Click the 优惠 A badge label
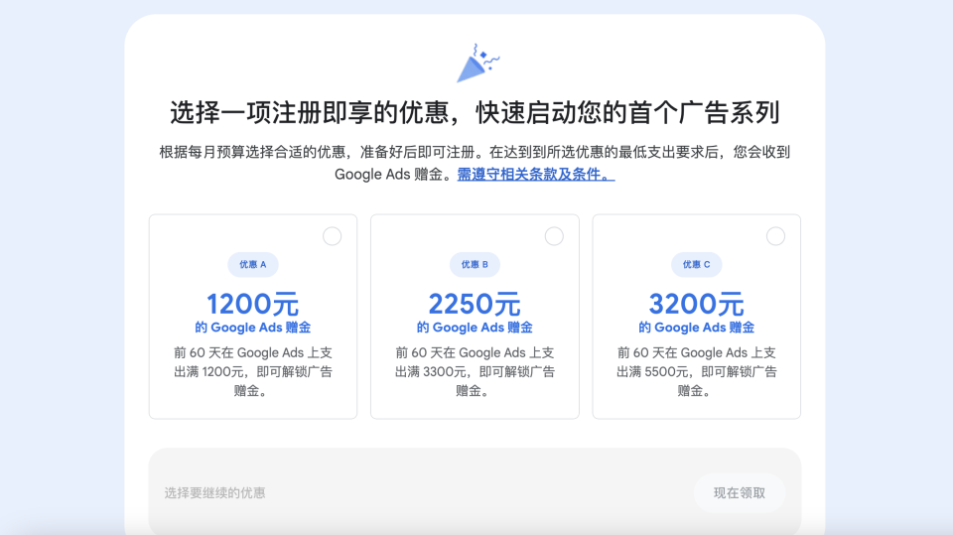Screen dimensions: 953x535 tap(253, 264)
